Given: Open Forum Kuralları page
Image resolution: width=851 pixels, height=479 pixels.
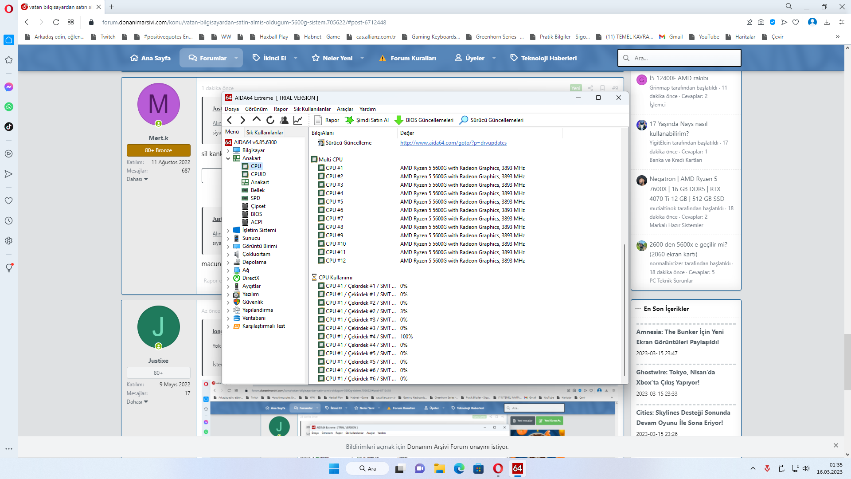Looking at the screenshot, I should tap(407, 58).
